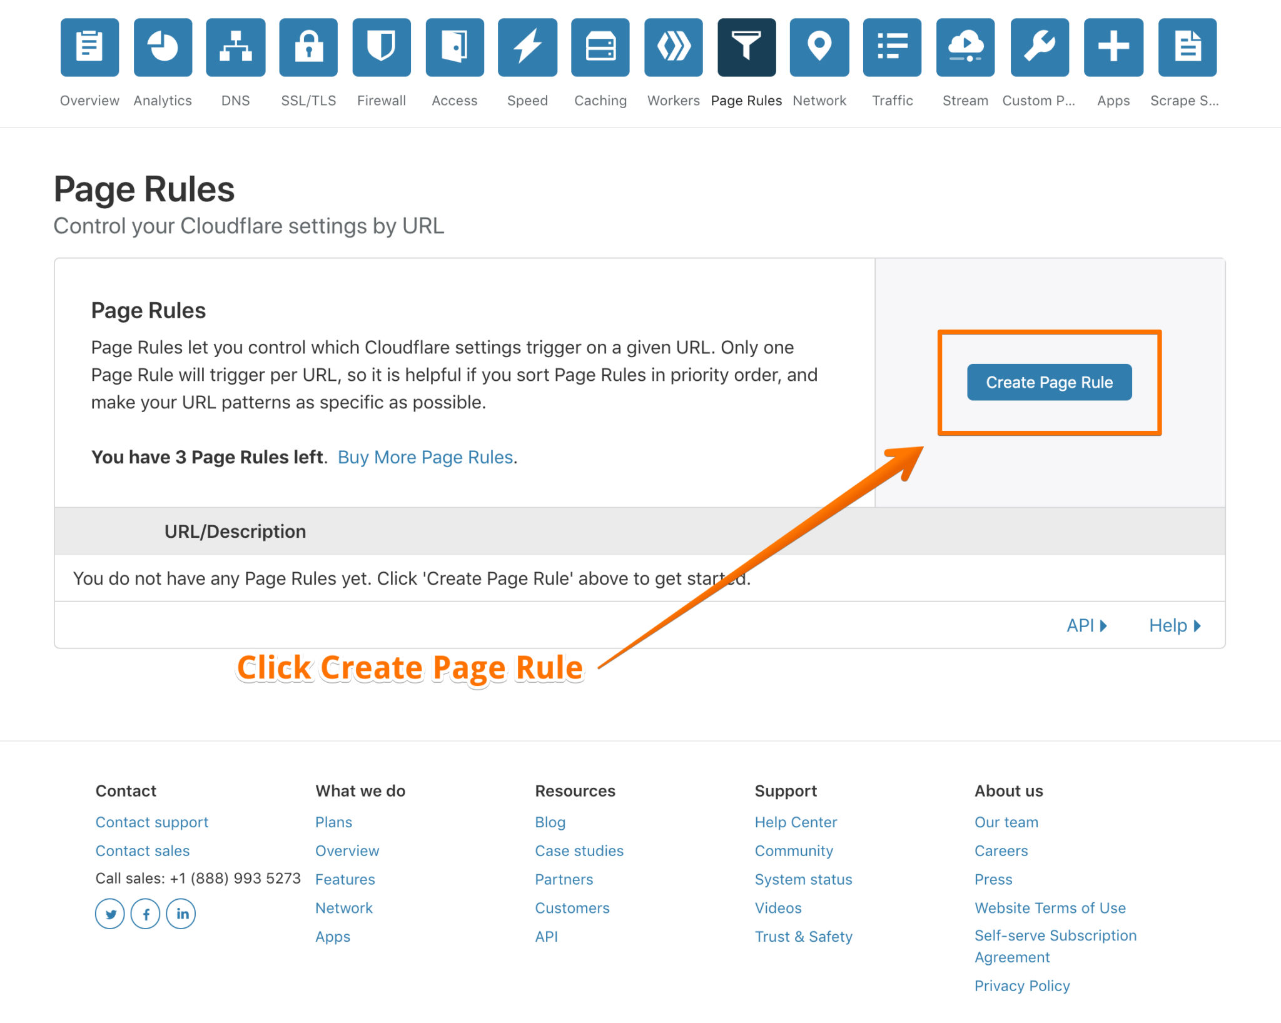The width and height of the screenshot is (1281, 1023).
Task: Select the Custom Pages wrench icon
Action: (1040, 48)
